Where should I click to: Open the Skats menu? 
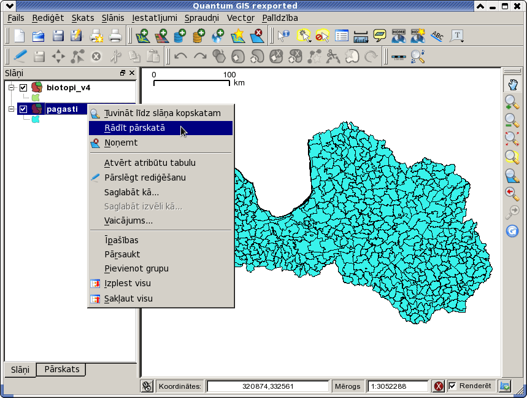pos(83,18)
